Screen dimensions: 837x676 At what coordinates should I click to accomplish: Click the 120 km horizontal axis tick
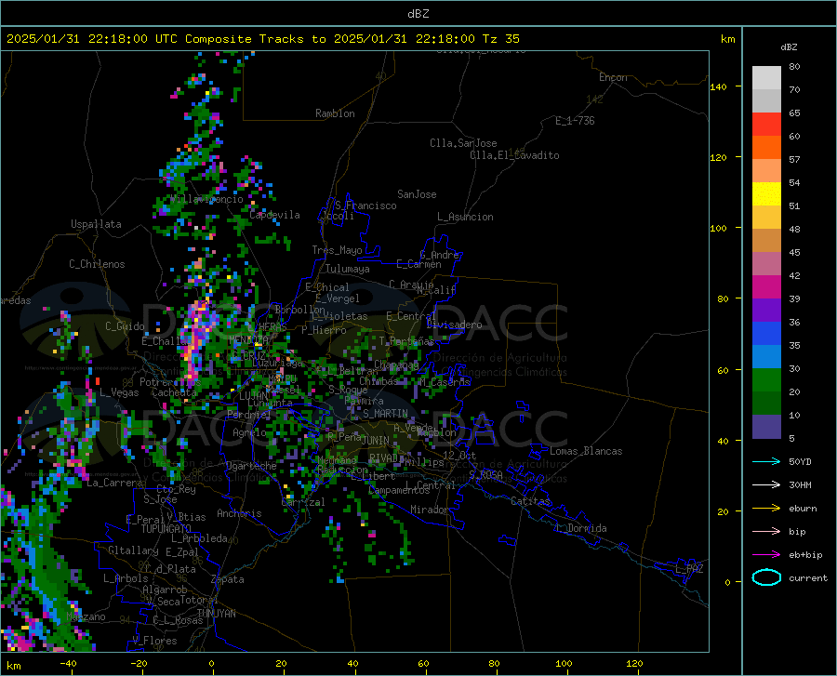tap(634, 664)
